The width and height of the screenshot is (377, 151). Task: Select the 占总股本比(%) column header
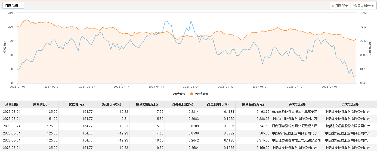point(218,104)
